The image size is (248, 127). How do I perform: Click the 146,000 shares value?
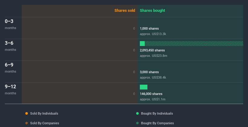[151, 94]
